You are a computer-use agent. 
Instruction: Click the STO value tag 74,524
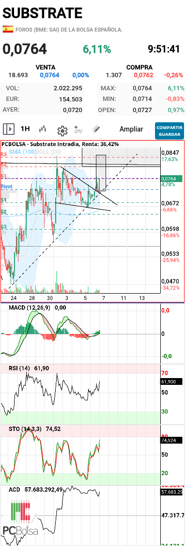tap(170, 441)
